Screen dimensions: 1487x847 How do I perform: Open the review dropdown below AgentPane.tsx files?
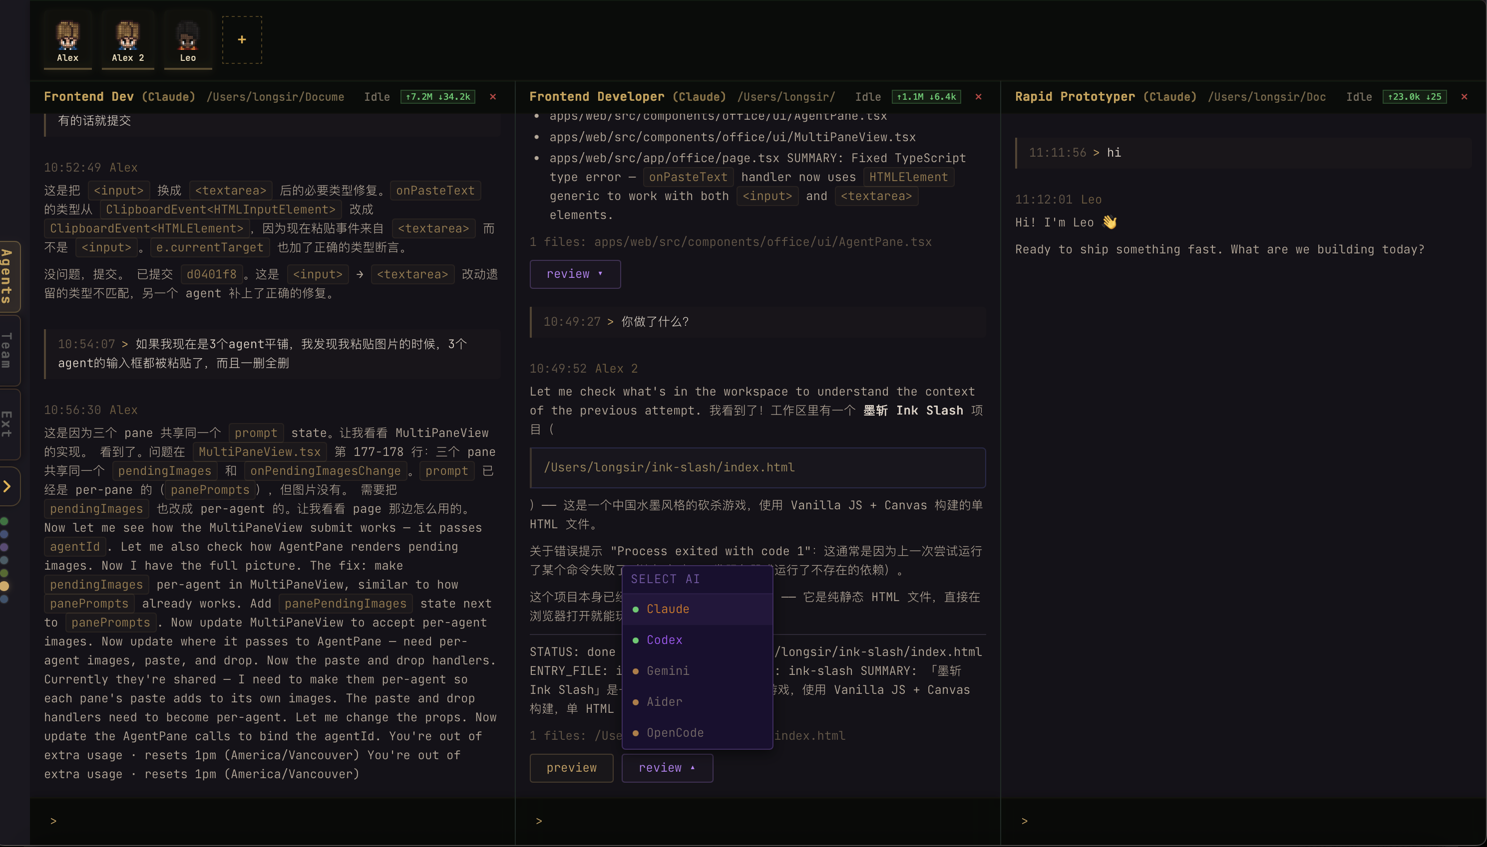click(x=575, y=273)
